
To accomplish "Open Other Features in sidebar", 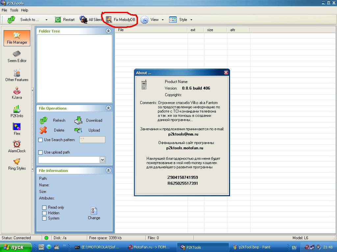I will point(17,75).
